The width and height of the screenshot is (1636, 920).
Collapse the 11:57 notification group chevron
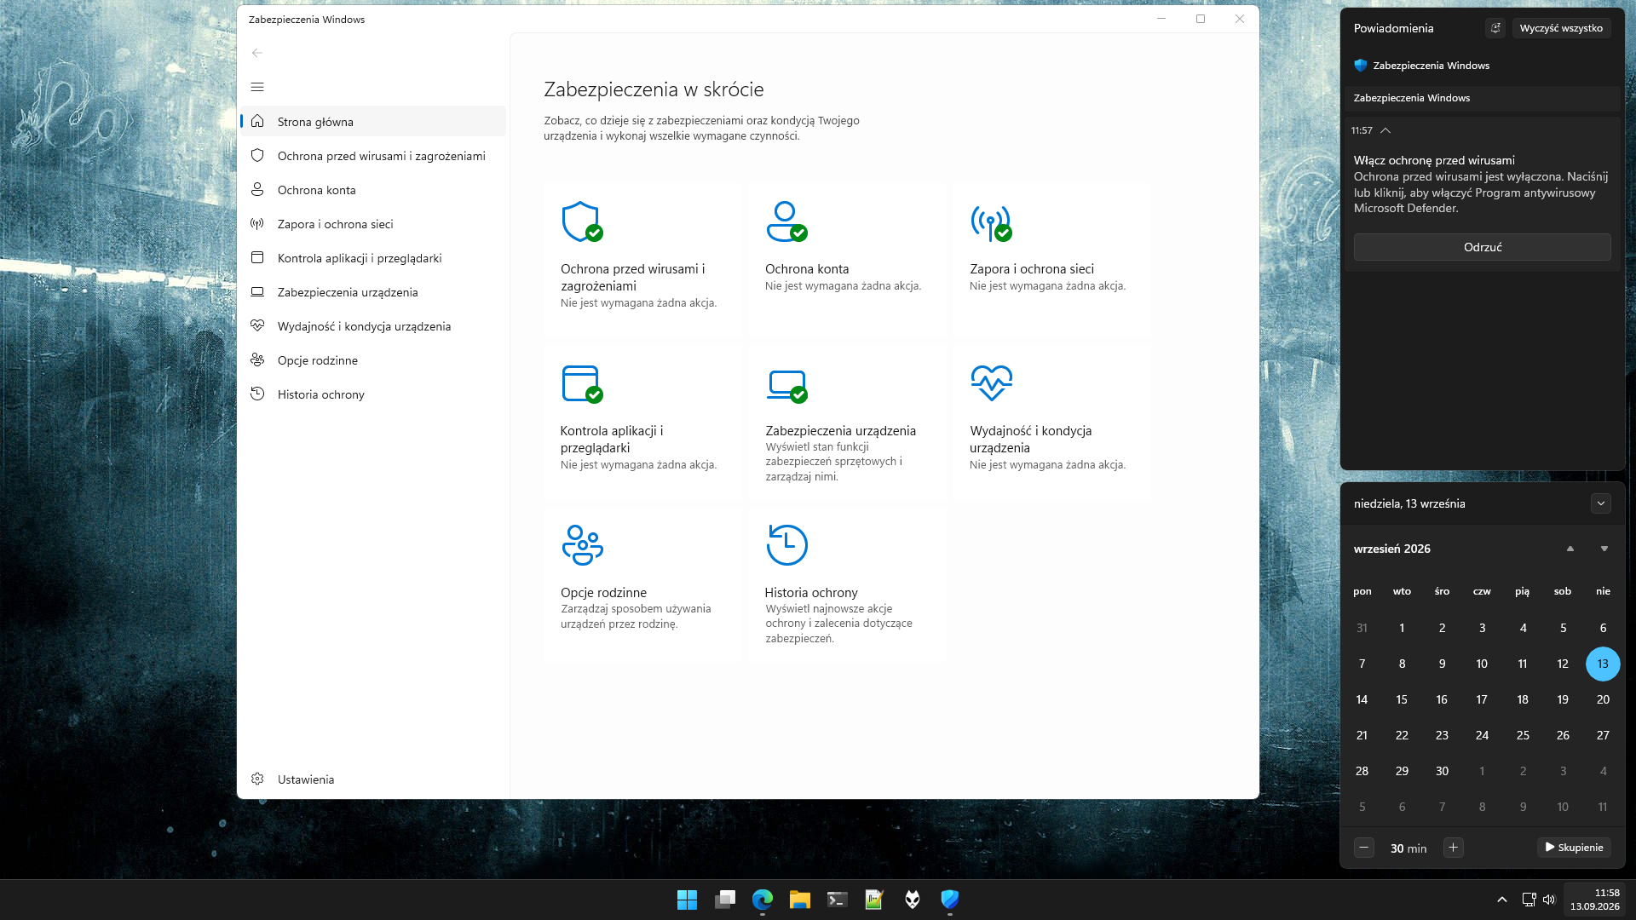point(1385,130)
